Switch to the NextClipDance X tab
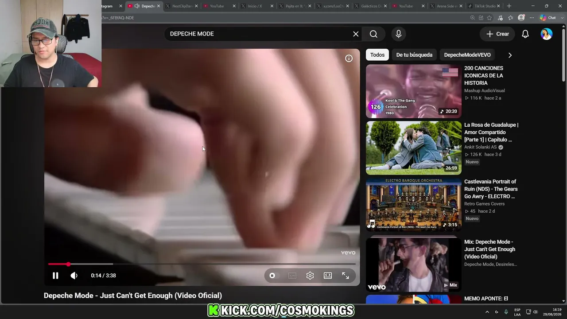This screenshot has width=567, height=319. 182,6
